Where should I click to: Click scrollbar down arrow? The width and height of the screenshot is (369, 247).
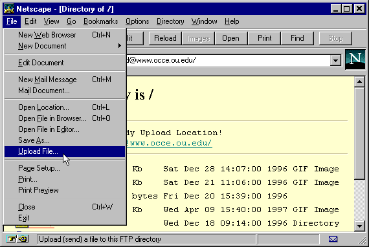(x=359, y=226)
